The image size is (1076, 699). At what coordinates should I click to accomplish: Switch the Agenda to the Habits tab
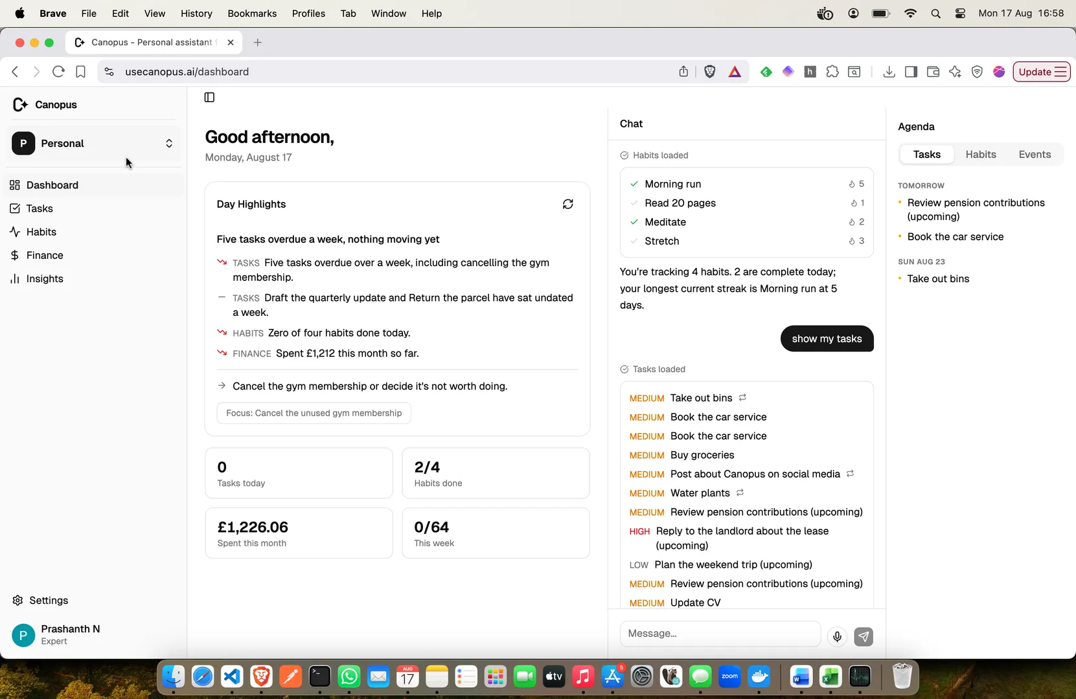(x=981, y=154)
